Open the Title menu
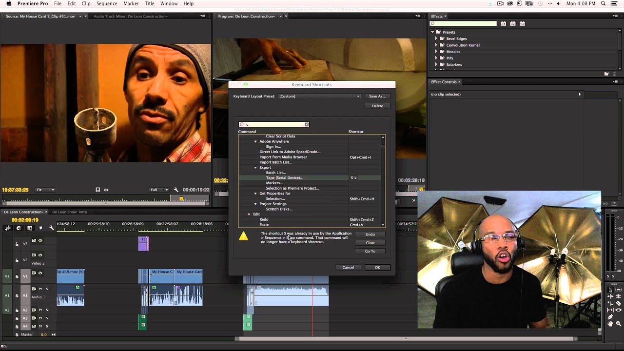The height and width of the screenshot is (351, 624). point(150,3)
